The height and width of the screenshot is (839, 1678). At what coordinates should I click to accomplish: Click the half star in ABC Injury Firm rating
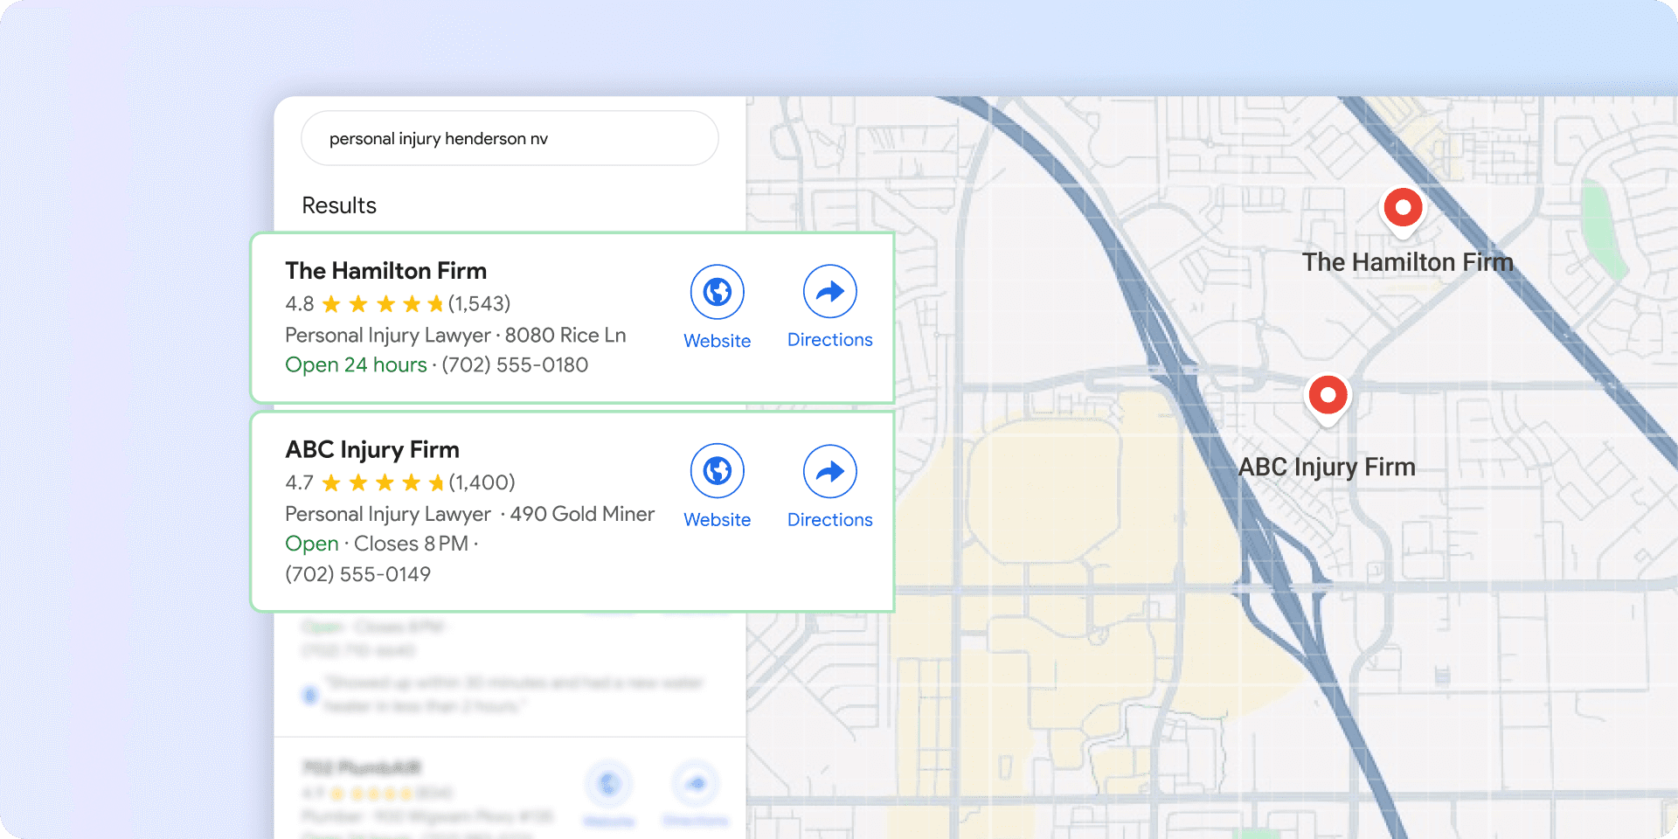tap(437, 482)
